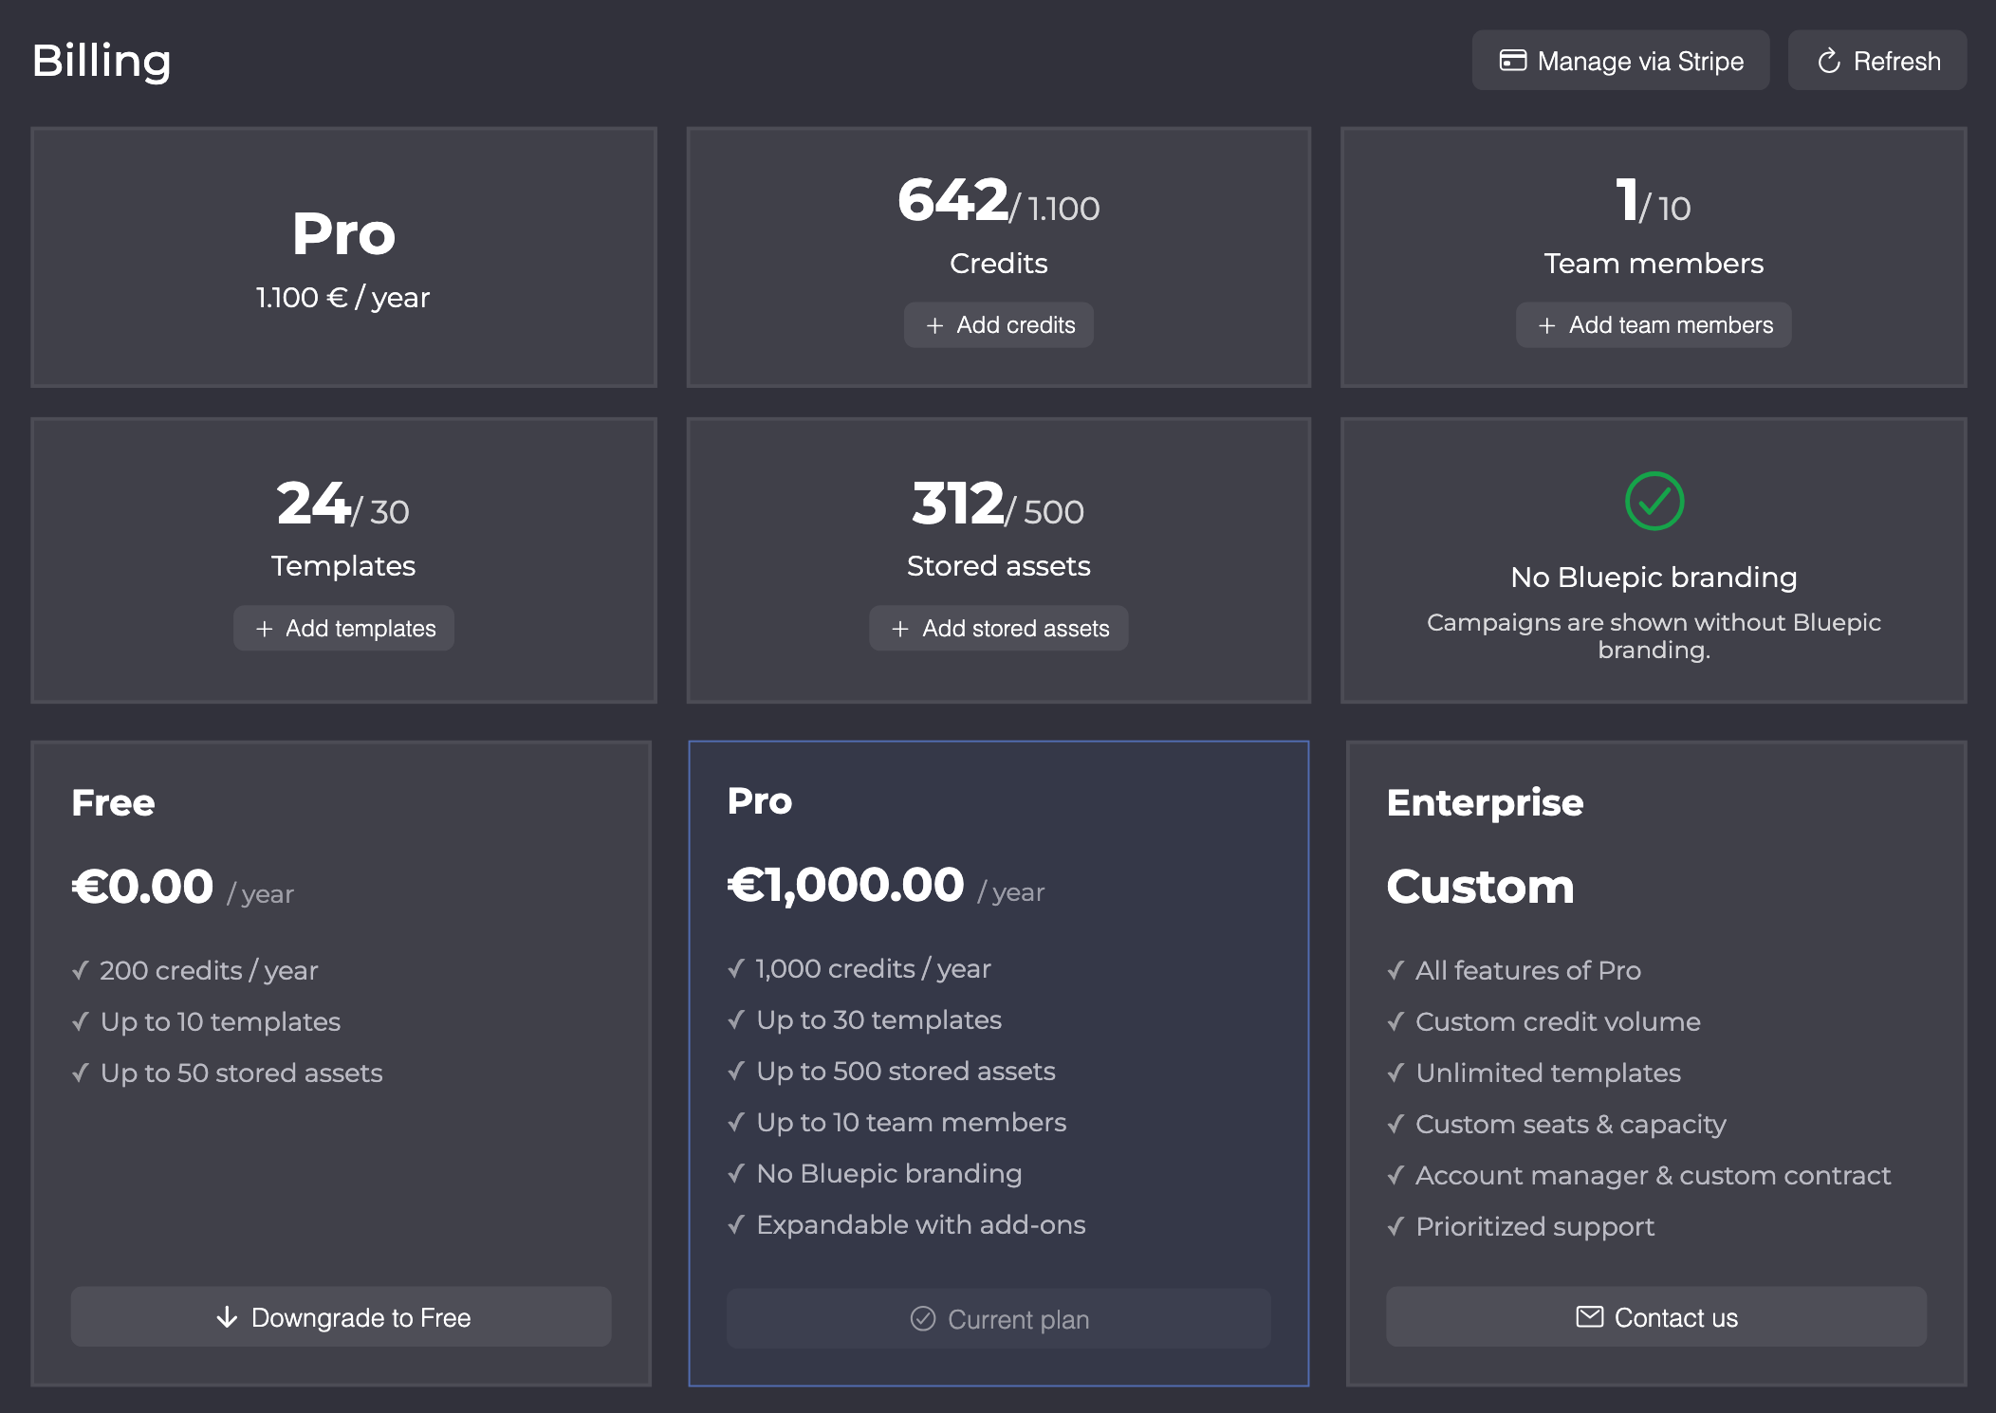Click the 312 stored assets count

[x=958, y=504]
